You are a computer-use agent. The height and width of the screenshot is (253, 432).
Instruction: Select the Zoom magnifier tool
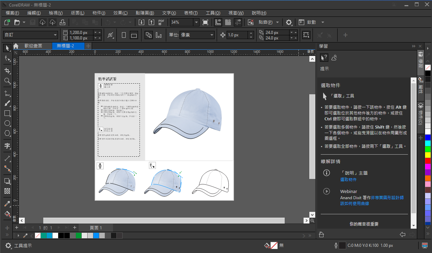(x=7, y=81)
